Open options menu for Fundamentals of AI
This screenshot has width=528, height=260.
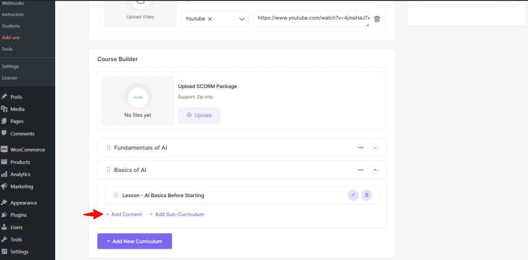click(x=360, y=148)
